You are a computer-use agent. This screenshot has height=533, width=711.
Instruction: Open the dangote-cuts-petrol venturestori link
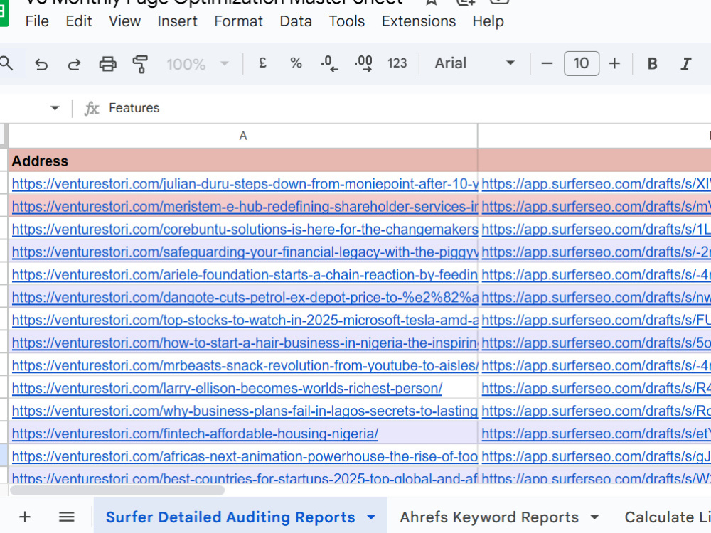pos(245,297)
